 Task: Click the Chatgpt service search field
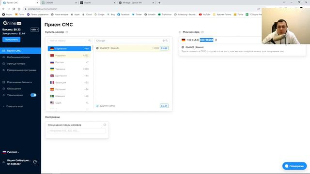tap(132, 41)
